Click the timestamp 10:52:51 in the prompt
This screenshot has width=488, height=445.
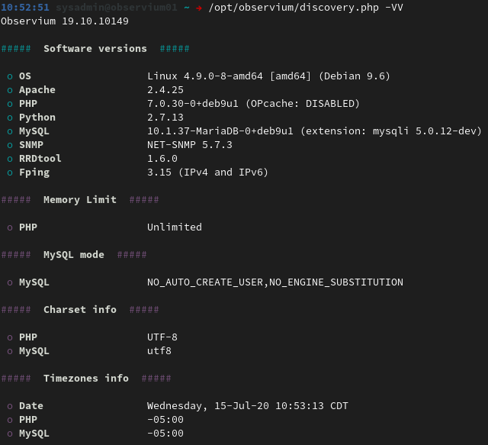25,7
